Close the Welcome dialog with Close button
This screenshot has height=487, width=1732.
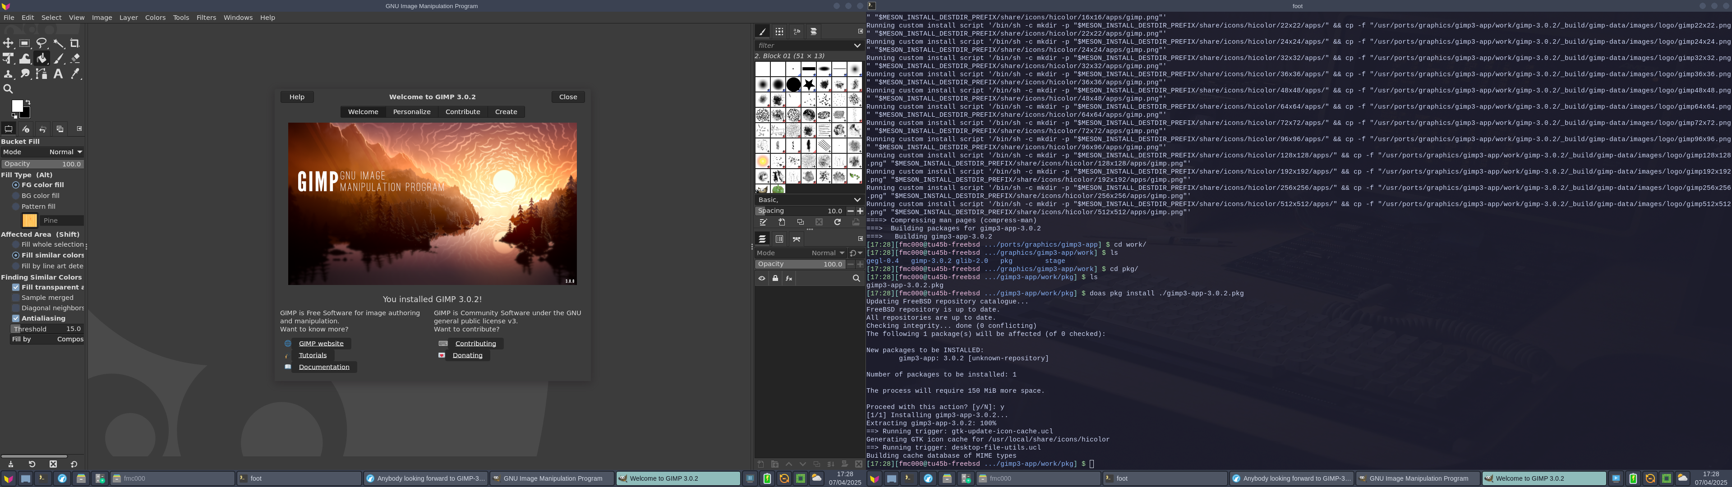[x=567, y=97]
